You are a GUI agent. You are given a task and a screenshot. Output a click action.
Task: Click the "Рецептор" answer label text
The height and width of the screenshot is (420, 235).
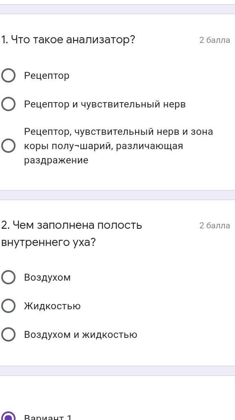tap(47, 76)
